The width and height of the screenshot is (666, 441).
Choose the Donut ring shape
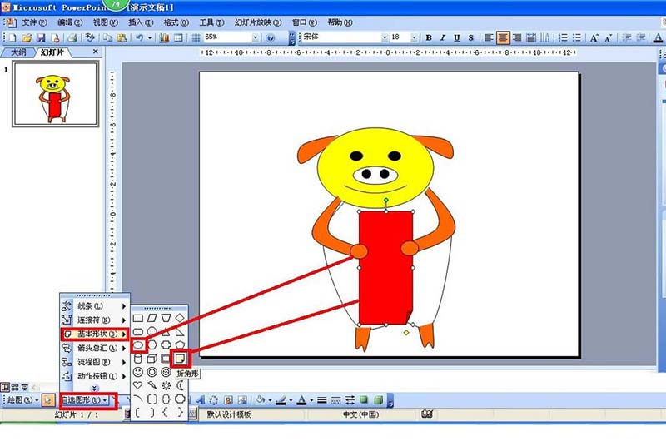152,372
